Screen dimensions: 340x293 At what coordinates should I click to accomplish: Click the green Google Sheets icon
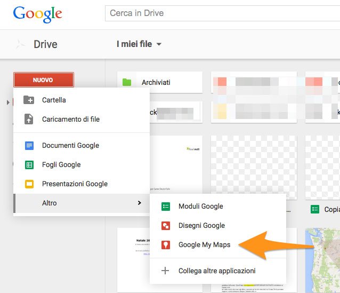pyautogui.click(x=29, y=164)
